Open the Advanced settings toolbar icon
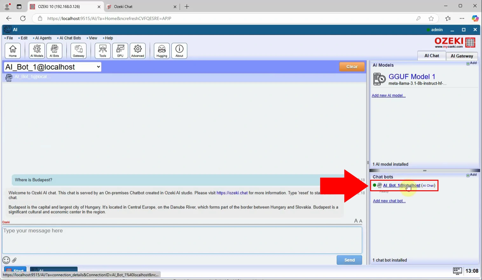Screen dimensions: 482x280 tap(138, 51)
